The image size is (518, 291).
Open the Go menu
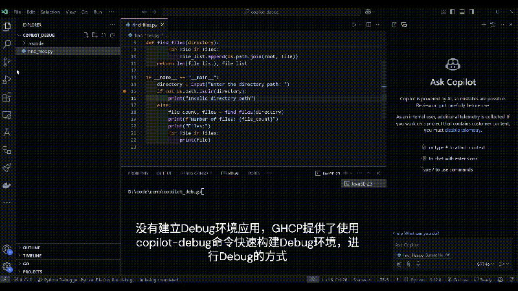coord(85,12)
